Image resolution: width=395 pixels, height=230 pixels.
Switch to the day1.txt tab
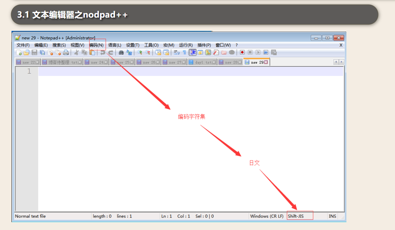coord(202,62)
